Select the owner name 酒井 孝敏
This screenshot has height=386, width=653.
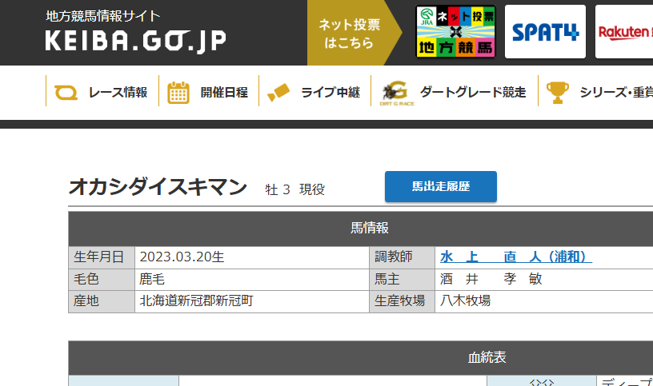click(491, 279)
